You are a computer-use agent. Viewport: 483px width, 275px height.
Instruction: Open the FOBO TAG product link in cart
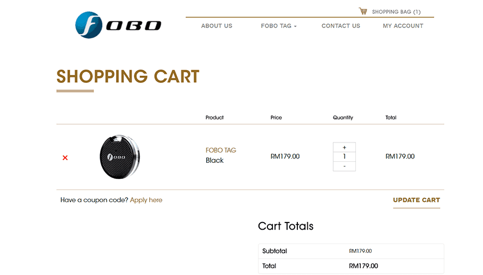pos(221,150)
